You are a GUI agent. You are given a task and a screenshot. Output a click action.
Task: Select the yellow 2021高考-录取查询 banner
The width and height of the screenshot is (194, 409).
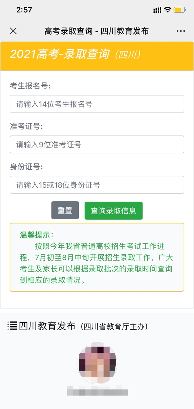tap(97, 56)
